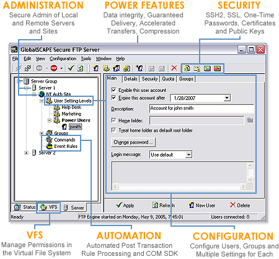Image resolution: width=279 pixels, height=259 pixels.
Task: Click the certificate with key security icon
Action: [x=197, y=68]
